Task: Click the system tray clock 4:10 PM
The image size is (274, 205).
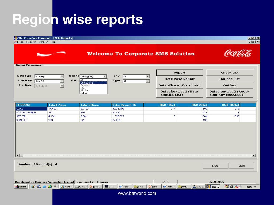Action: (251, 187)
